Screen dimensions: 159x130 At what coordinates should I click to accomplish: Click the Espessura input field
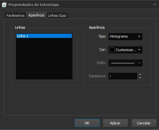pos(123,76)
